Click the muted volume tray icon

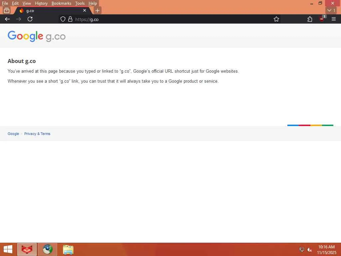tap(309, 250)
